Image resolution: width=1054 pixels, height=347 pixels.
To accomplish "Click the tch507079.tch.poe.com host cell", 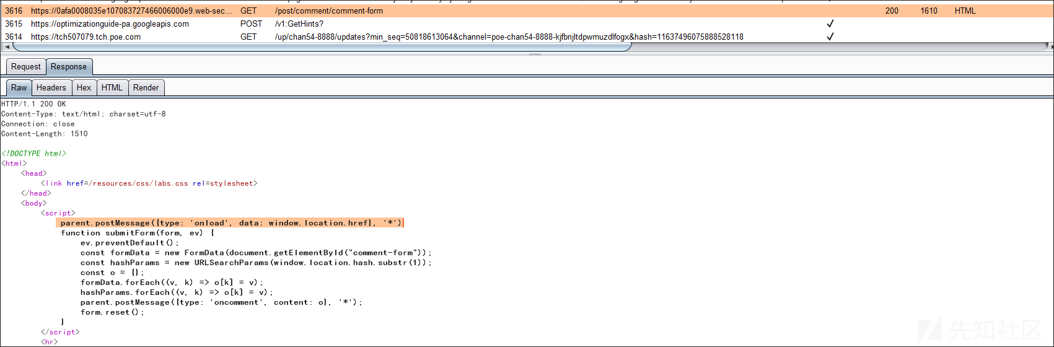I will (x=86, y=37).
